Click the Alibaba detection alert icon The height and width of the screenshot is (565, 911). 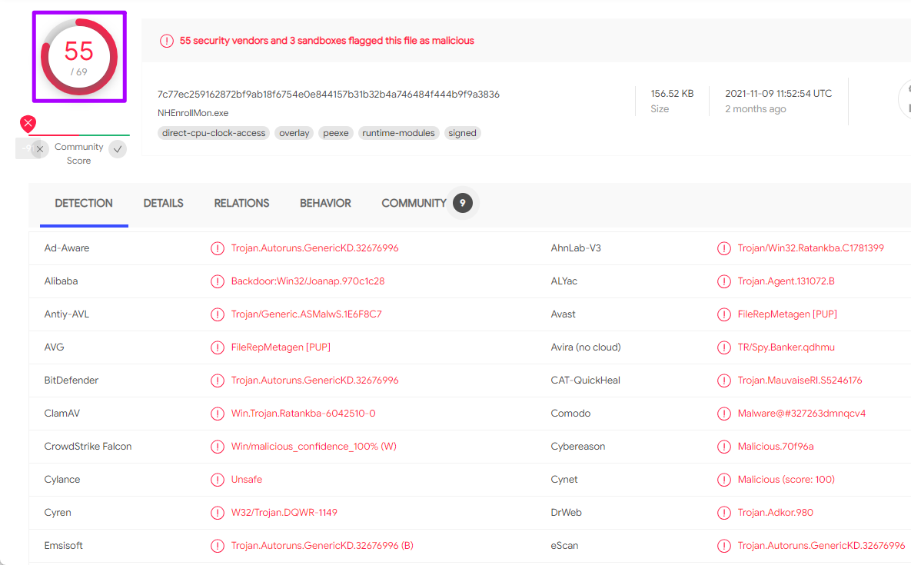tap(218, 281)
